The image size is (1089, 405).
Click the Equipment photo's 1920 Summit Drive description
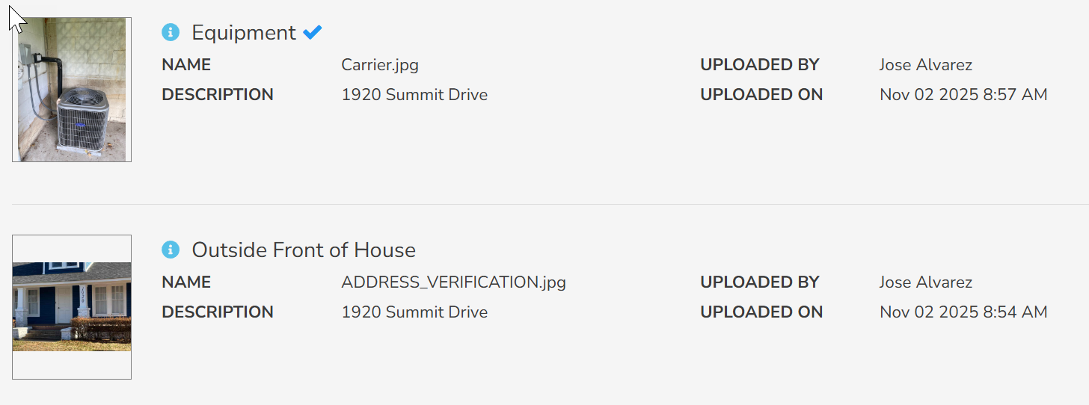pos(414,95)
